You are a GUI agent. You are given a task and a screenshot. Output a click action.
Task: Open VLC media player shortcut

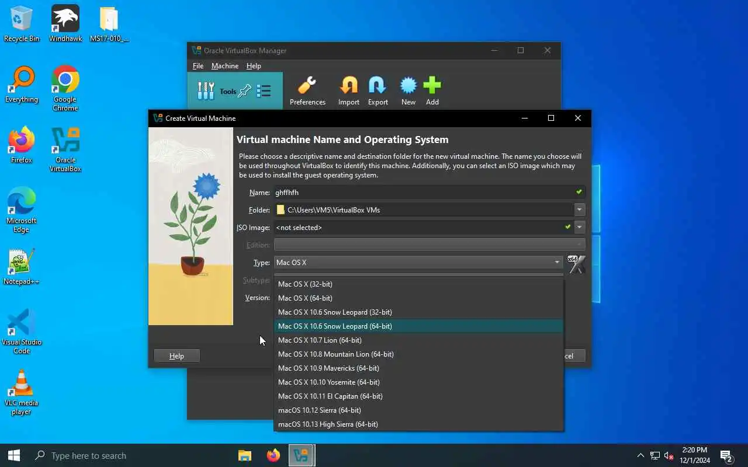(x=22, y=392)
